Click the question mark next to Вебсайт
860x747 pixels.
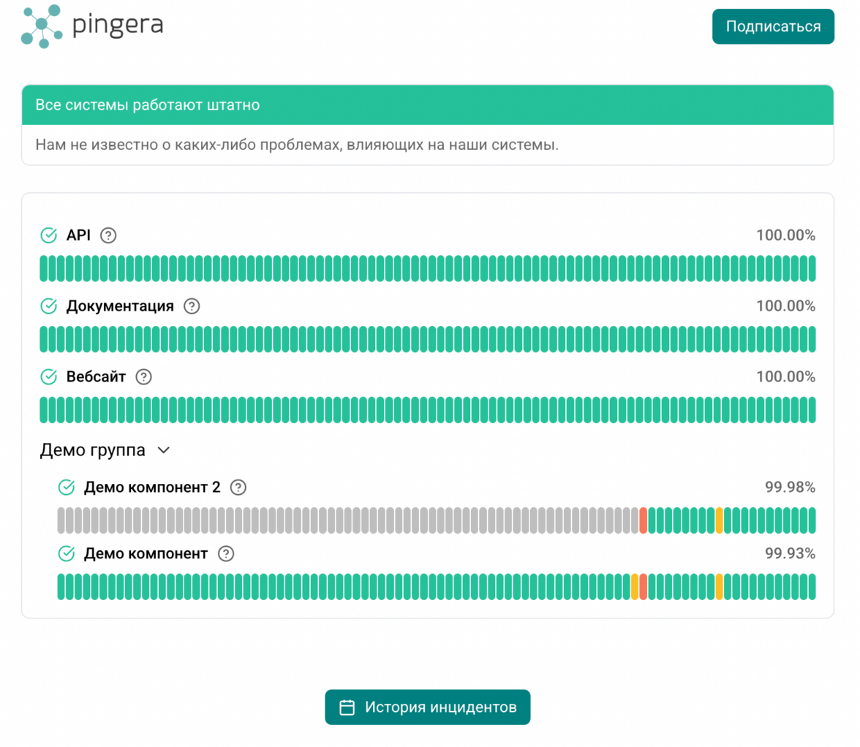(144, 377)
